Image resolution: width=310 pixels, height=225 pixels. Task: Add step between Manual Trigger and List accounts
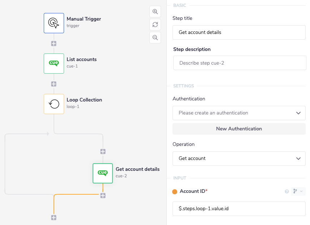coord(54,43)
